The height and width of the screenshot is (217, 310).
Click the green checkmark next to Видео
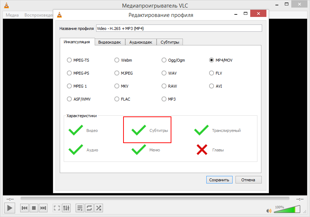76,130
